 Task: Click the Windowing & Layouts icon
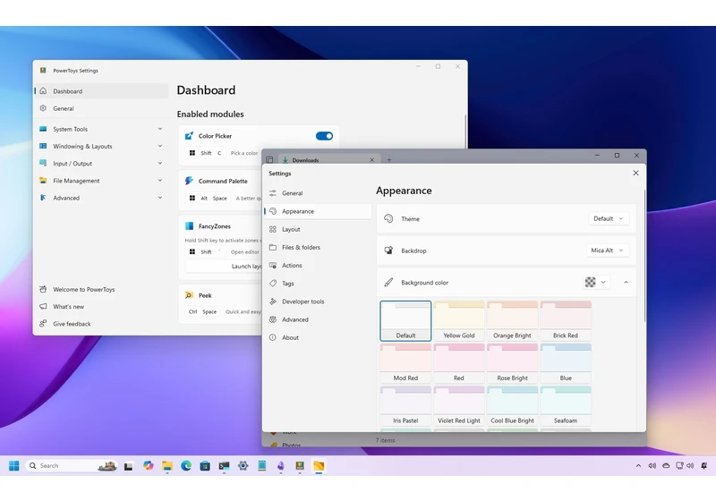[43, 146]
